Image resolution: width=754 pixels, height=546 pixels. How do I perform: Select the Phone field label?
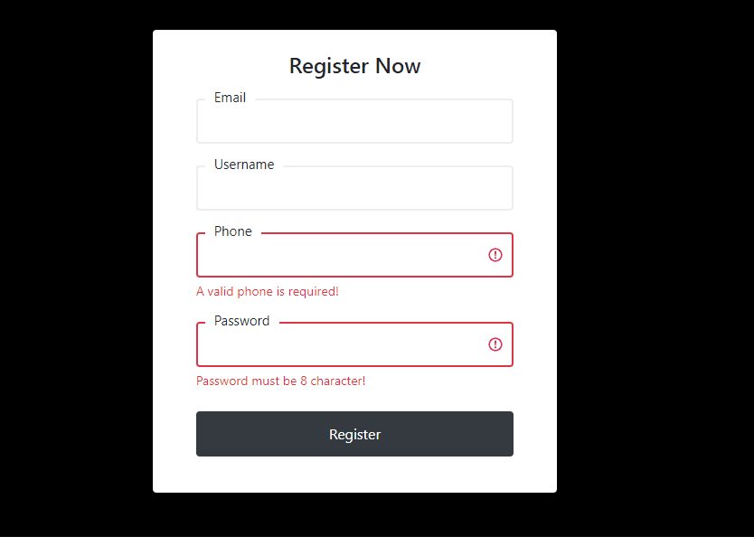pyautogui.click(x=232, y=231)
